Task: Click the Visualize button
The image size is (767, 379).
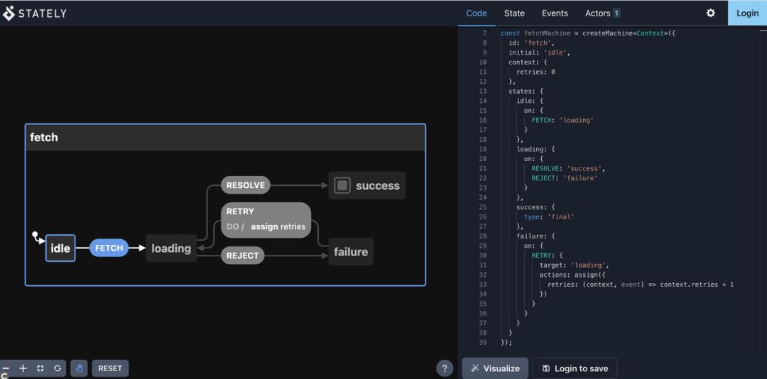Action: (x=495, y=368)
